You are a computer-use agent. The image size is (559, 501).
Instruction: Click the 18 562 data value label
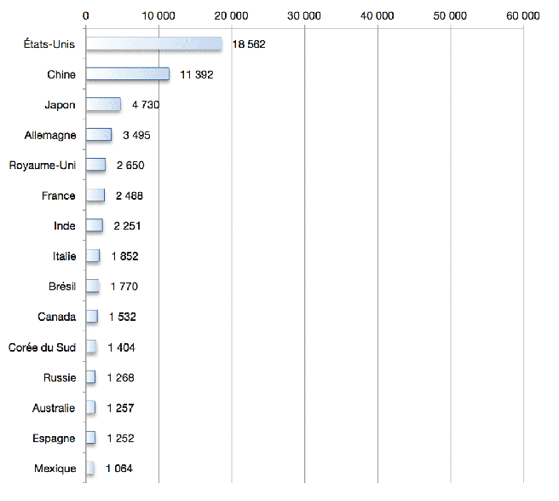247,44
